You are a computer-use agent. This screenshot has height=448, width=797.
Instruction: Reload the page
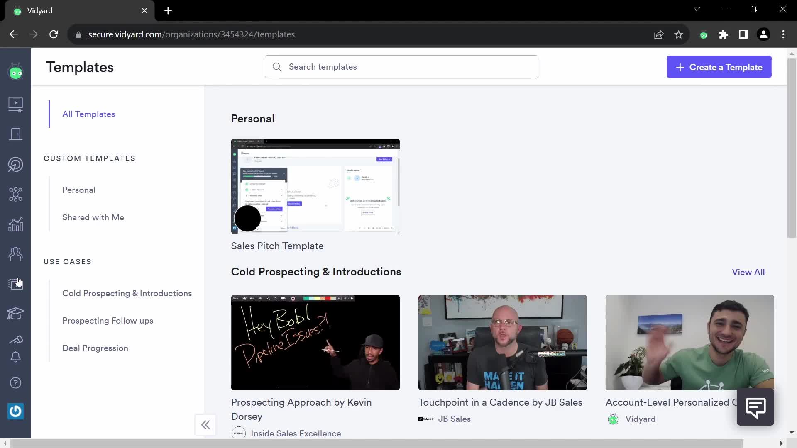pyautogui.click(x=54, y=34)
